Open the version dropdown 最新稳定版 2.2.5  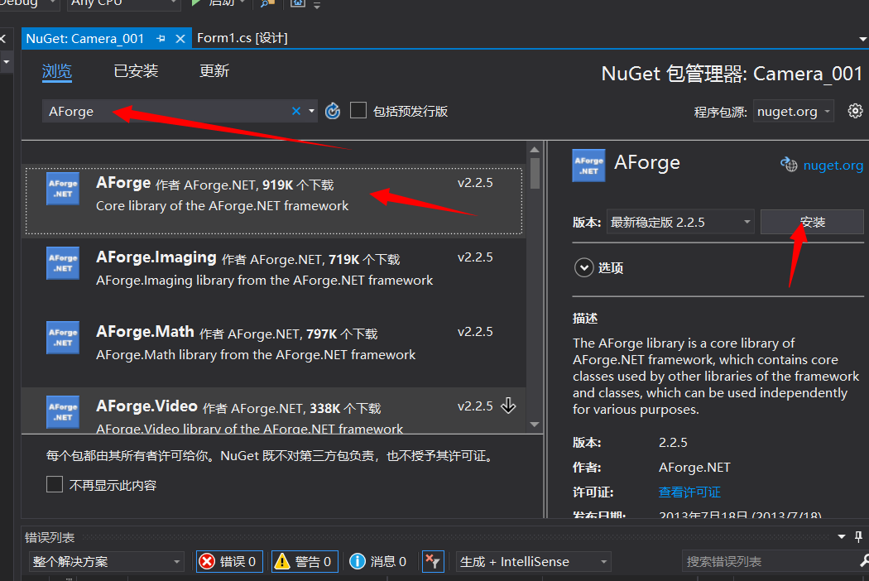point(680,222)
